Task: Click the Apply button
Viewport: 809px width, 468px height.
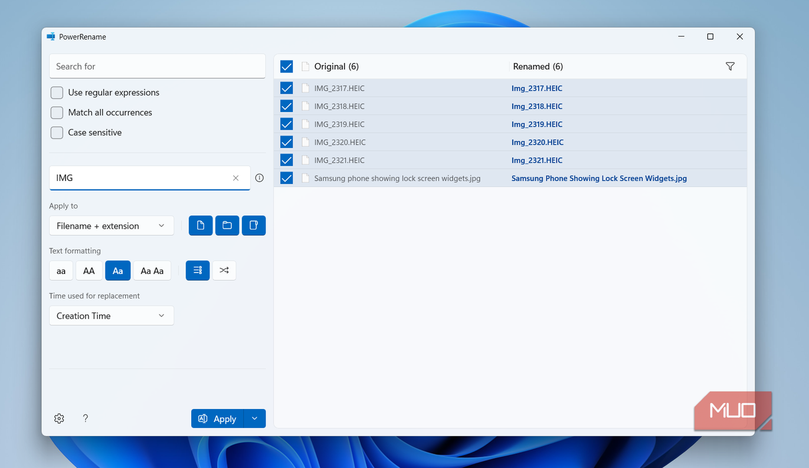Action: [x=217, y=418]
